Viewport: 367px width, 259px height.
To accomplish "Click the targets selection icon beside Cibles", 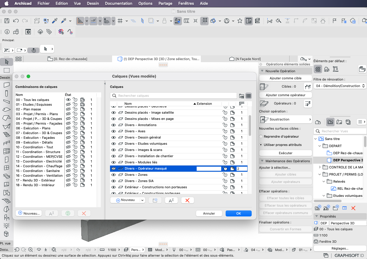I will click(308, 87).
